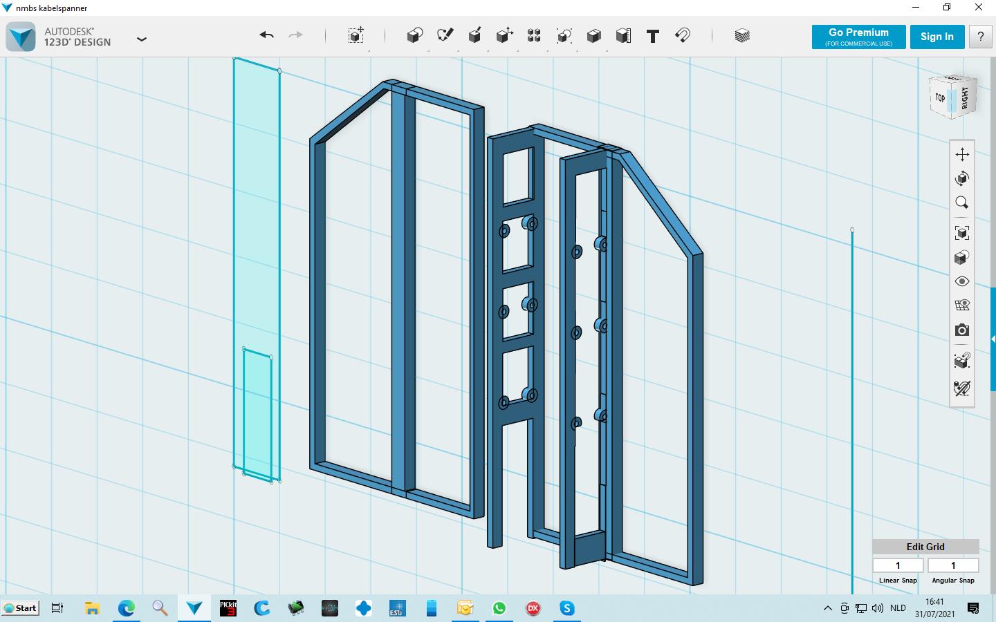Viewport: 996px width, 622px height.
Task: Open the Grouping tool
Action: point(564,36)
